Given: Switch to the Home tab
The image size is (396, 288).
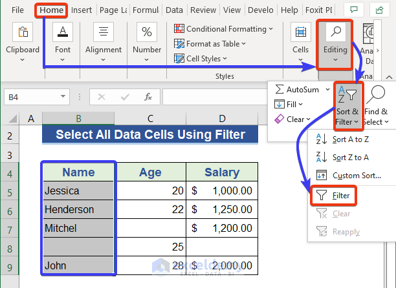Looking at the screenshot, I should 51,10.
